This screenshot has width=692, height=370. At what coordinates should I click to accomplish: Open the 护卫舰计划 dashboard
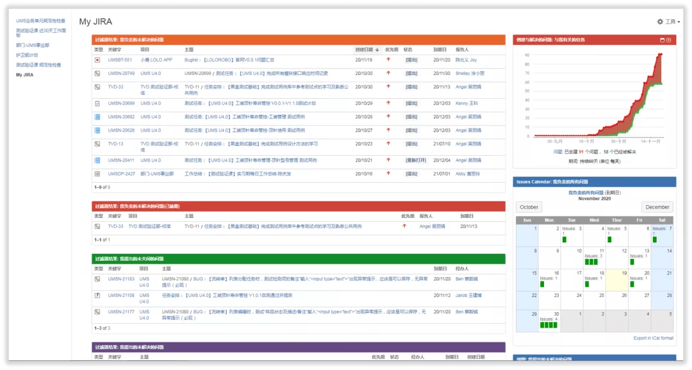pos(27,55)
